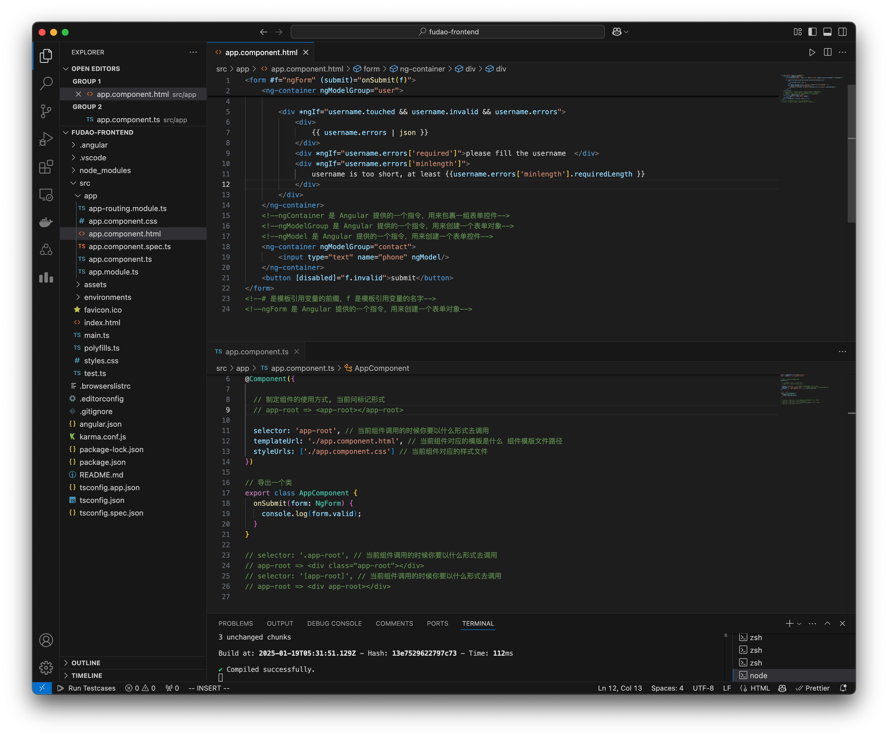Toggle the primary side bar

(812, 32)
